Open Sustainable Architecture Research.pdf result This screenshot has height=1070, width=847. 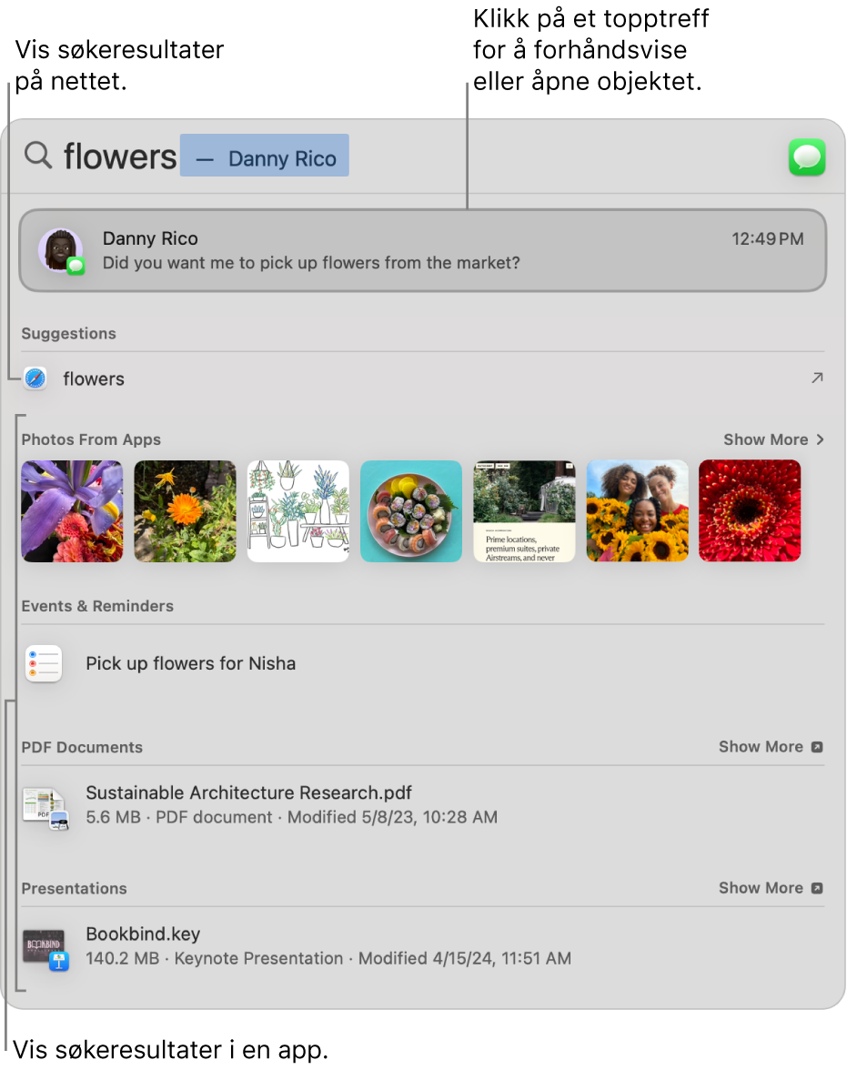[x=423, y=805]
